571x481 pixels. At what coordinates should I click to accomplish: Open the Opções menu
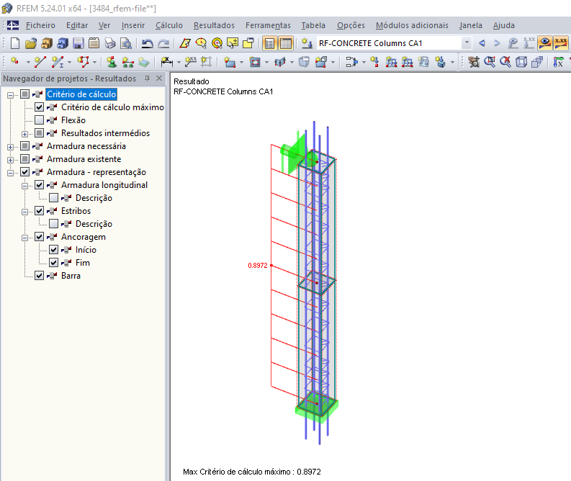351,25
